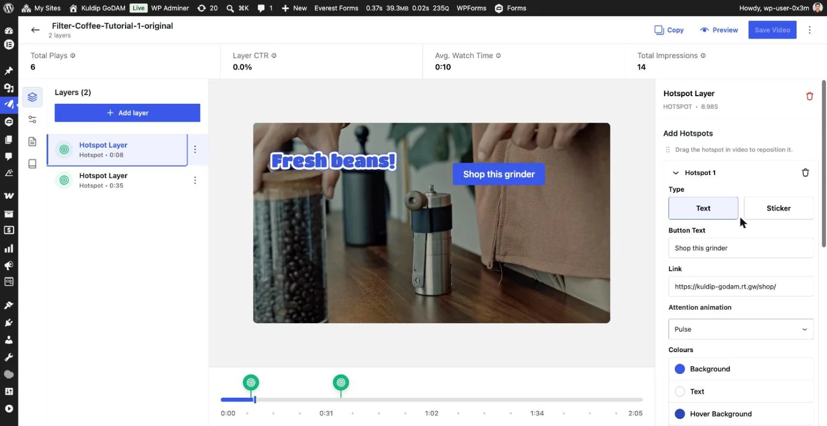Screen dimensions: 827x426
Task: Click the Hover Background colour swatch
Action: click(x=680, y=414)
